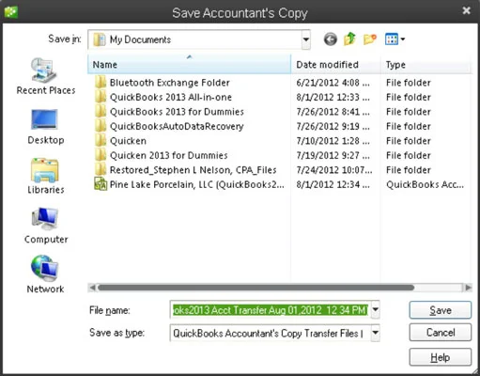This screenshot has width=480, height=376.
Task: Open the View menu icon
Action: 392,39
